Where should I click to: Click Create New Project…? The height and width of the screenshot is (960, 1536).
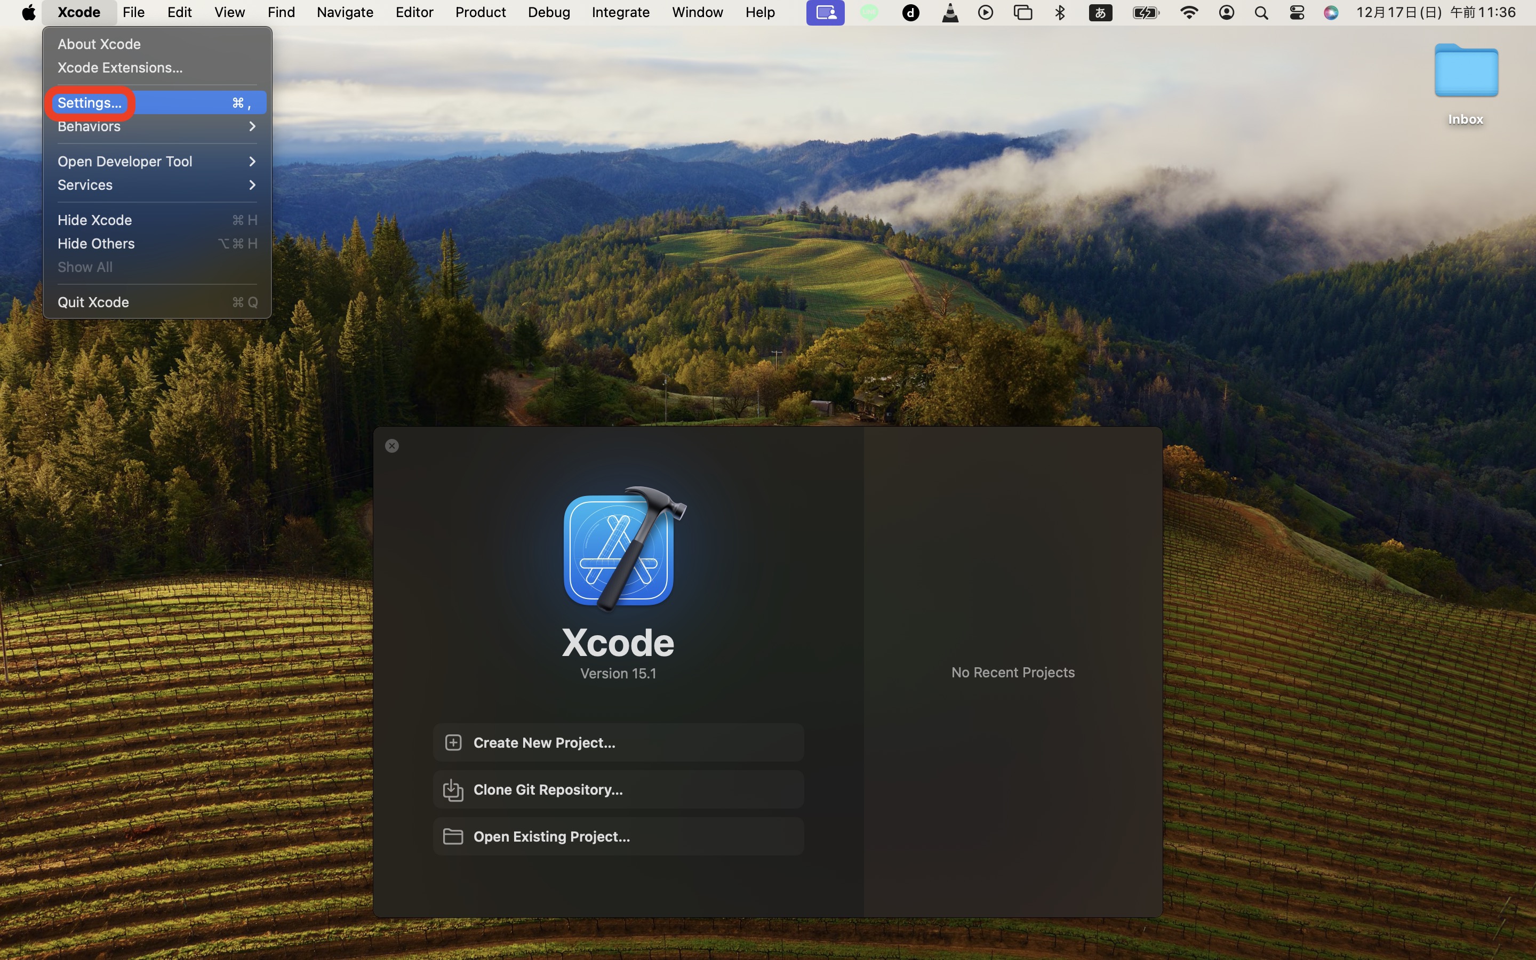pos(618,742)
